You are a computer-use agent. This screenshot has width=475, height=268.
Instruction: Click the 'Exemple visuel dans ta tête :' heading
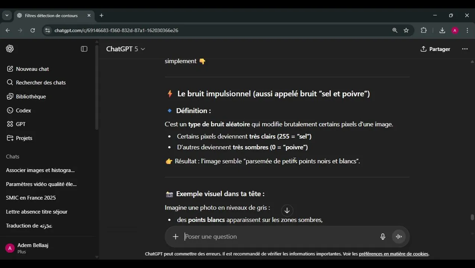(x=220, y=194)
